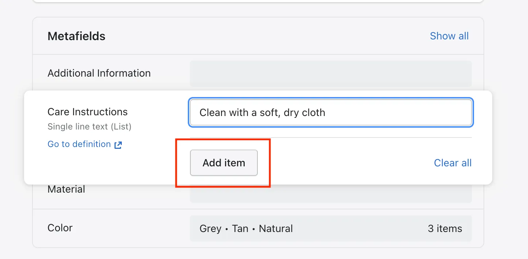Select the Care Instructions text input
The width and height of the screenshot is (528, 259).
[330, 112]
